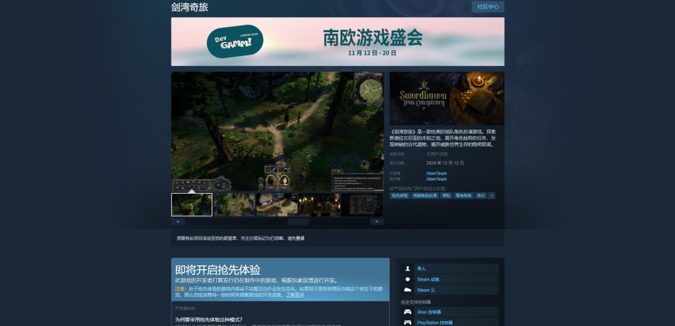
Task: Click the release date 2024 年 12 月 12 日
Action: [x=445, y=163]
